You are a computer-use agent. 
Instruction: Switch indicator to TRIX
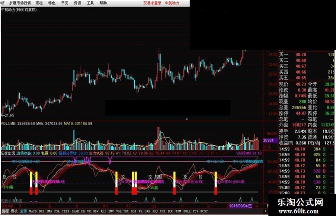click(65, 211)
